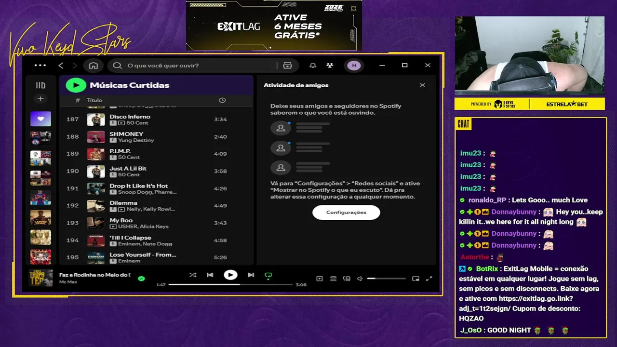617x347 pixels.
Task: Go back with the left arrow
Action: (x=61, y=66)
